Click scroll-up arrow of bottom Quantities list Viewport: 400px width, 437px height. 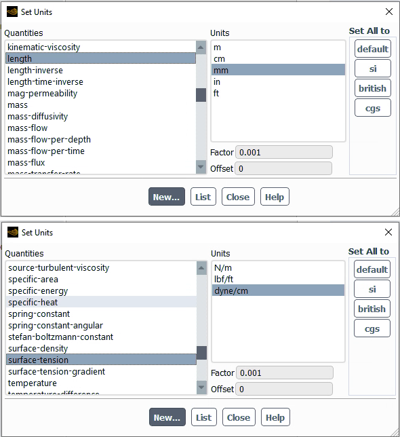201,268
